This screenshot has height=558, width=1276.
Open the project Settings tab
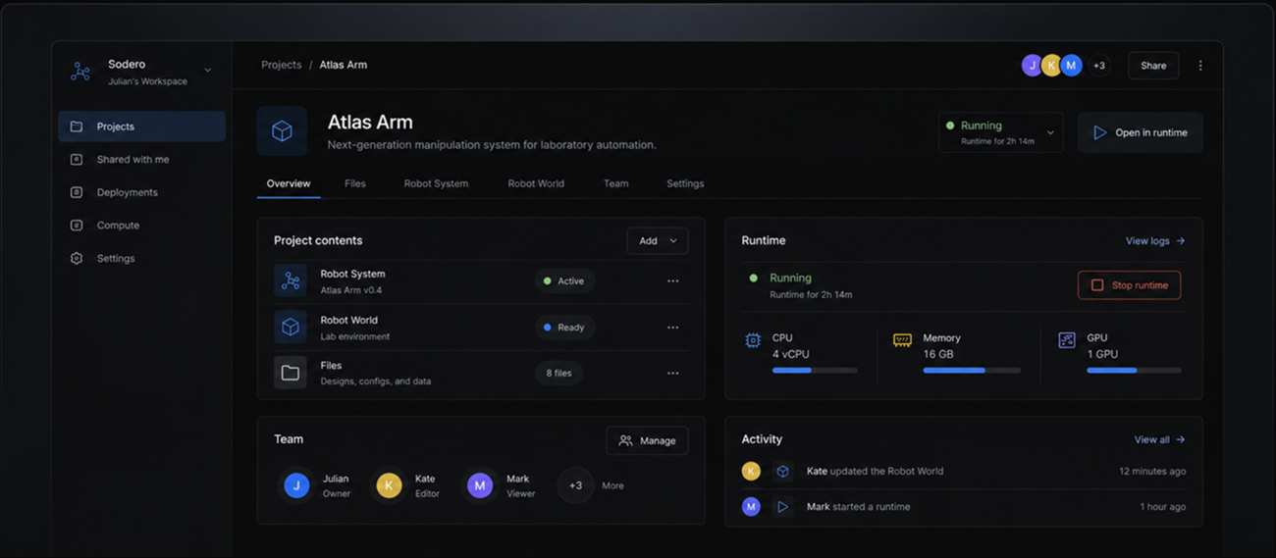coord(685,183)
